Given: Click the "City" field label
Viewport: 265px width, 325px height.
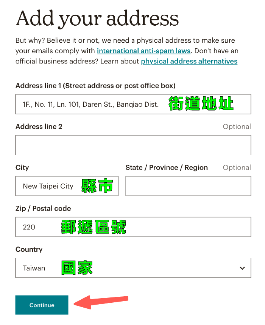Looking at the screenshot, I should tap(22, 168).
